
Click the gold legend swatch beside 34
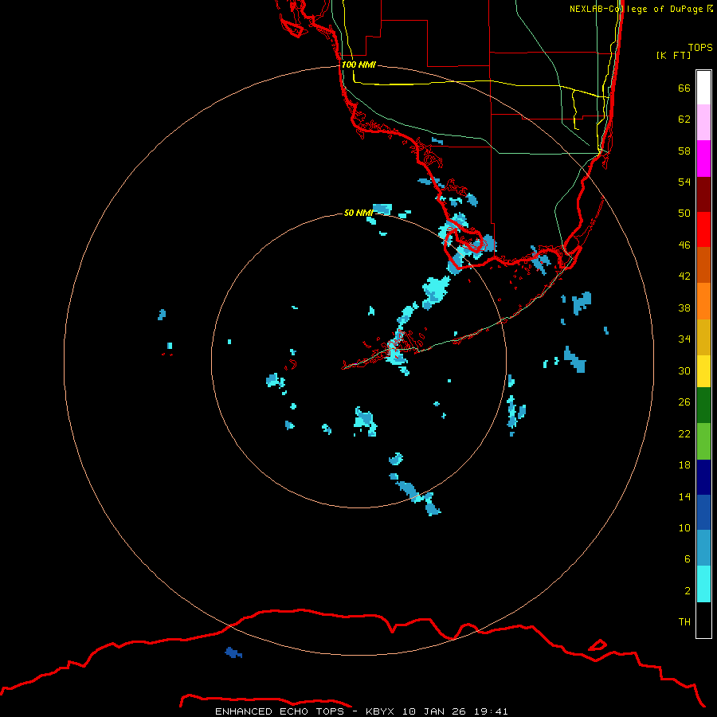tap(703, 338)
